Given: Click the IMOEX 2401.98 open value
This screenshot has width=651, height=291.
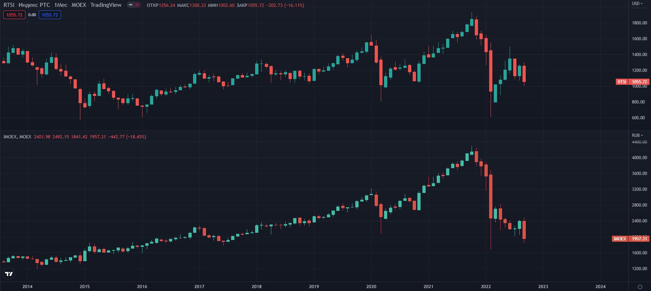Looking at the screenshot, I should tap(42, 137).
